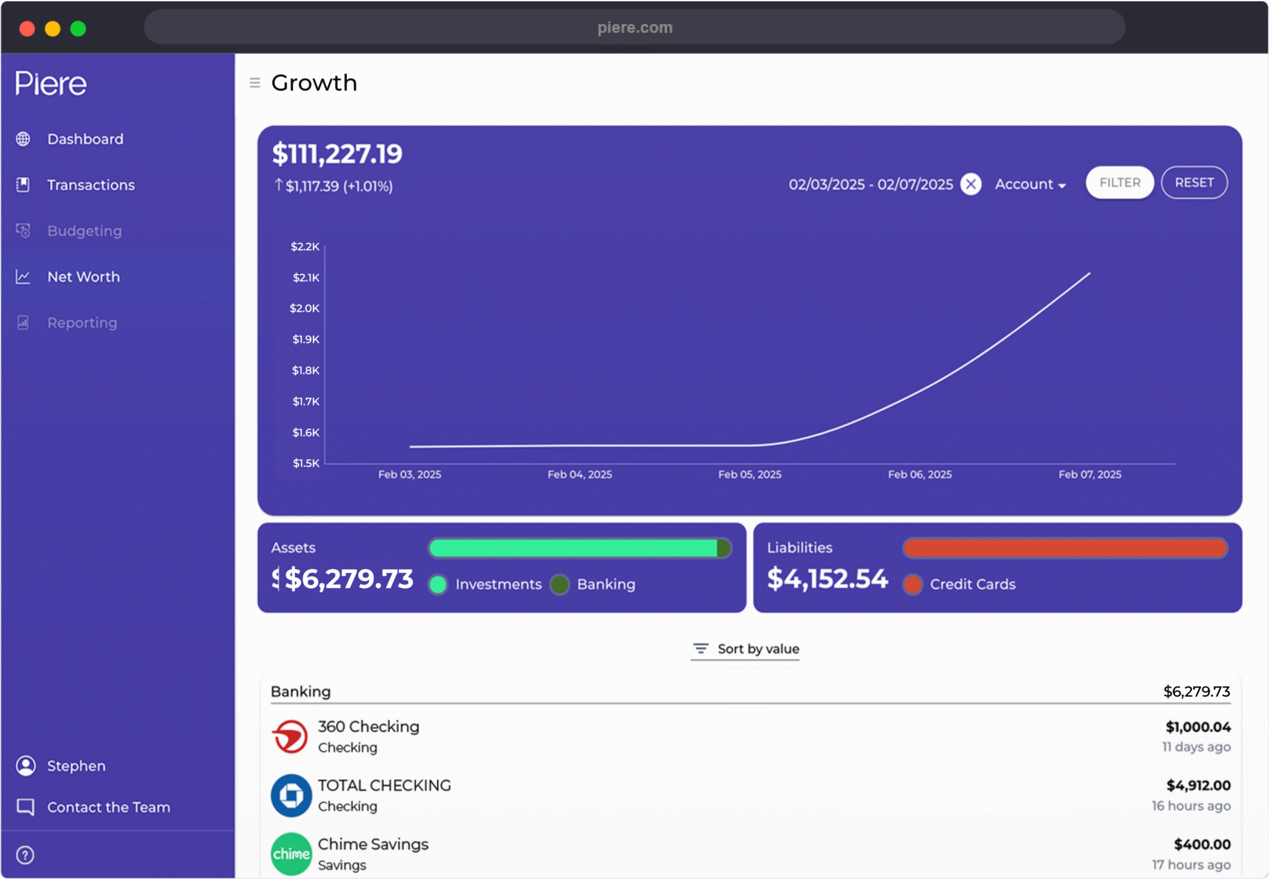Click the Stephen profile avatar icon

pos(25,766)
